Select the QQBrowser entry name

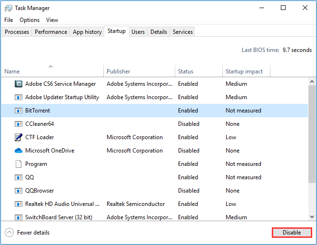(40, 191)
